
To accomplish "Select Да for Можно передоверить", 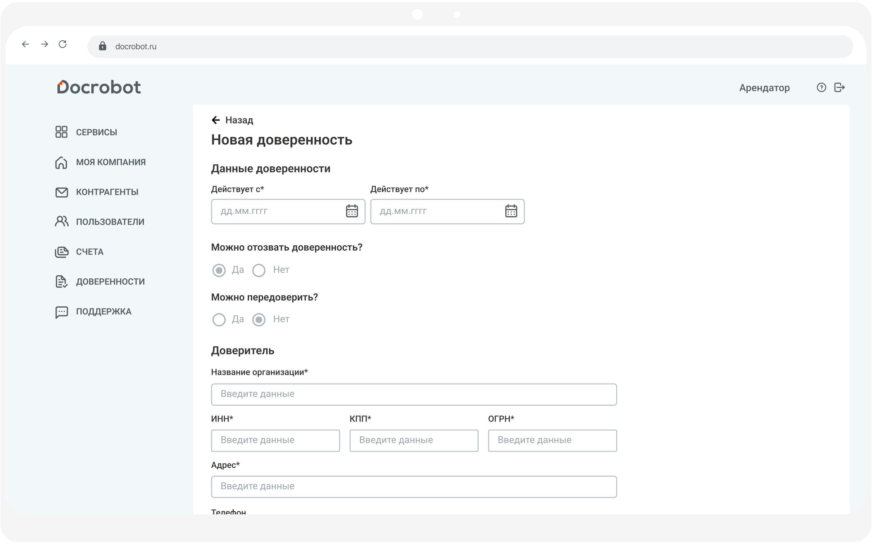I will (x=219, y=319).
